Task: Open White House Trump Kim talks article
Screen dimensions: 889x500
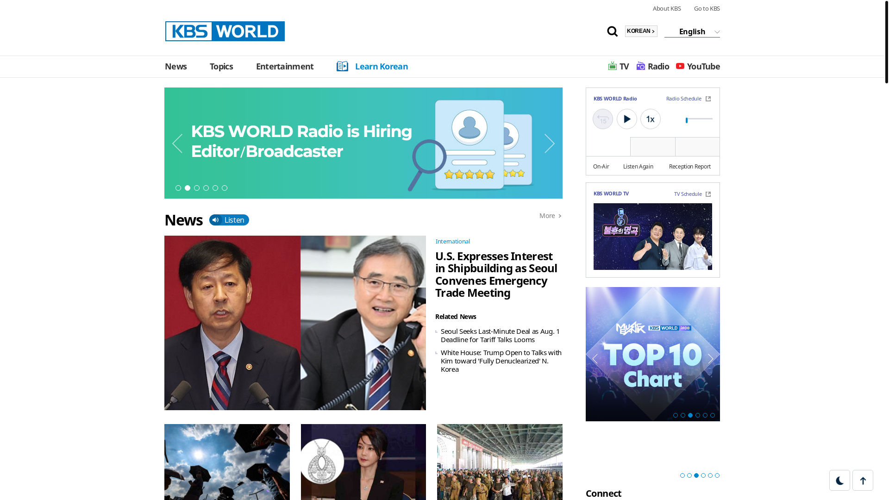Action: pos(501,361)
